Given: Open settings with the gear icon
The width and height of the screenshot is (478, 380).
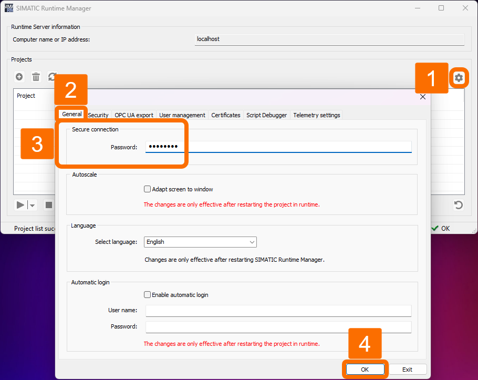Looking at the screenshot, I should pyautogui.click(x=459, y=78).
